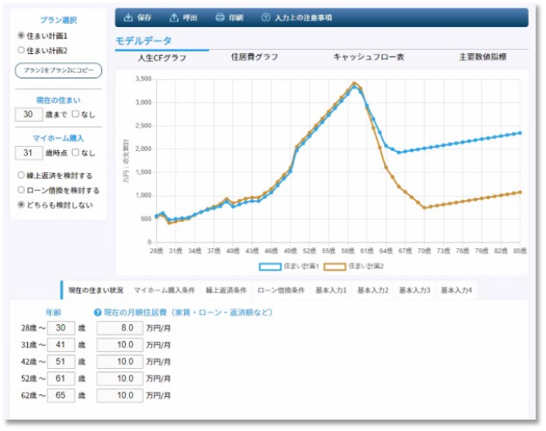
Task: Click the 8.0 万円/月 housing cost field
Action: (119, 327)
